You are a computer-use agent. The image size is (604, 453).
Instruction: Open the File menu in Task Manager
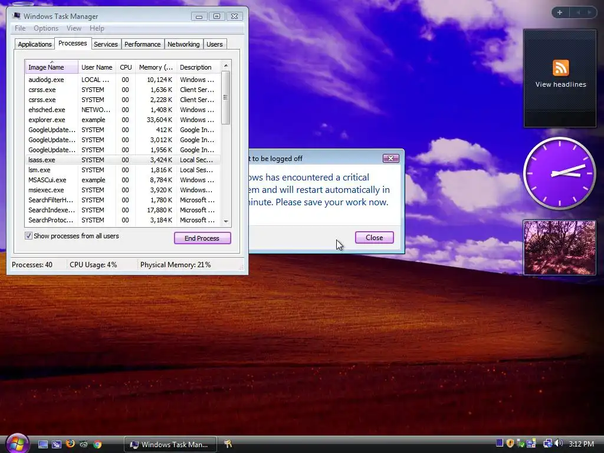pos(20,28)
